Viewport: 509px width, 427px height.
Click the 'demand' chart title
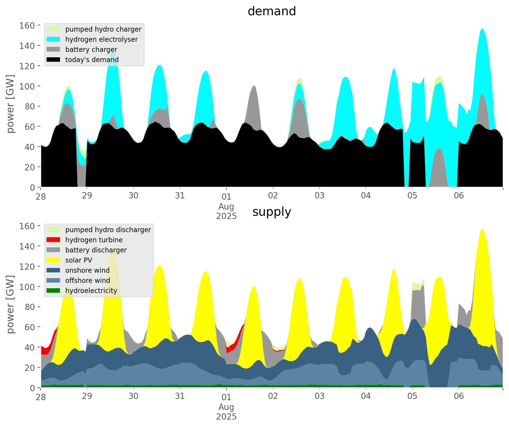(x=272, y=11)
